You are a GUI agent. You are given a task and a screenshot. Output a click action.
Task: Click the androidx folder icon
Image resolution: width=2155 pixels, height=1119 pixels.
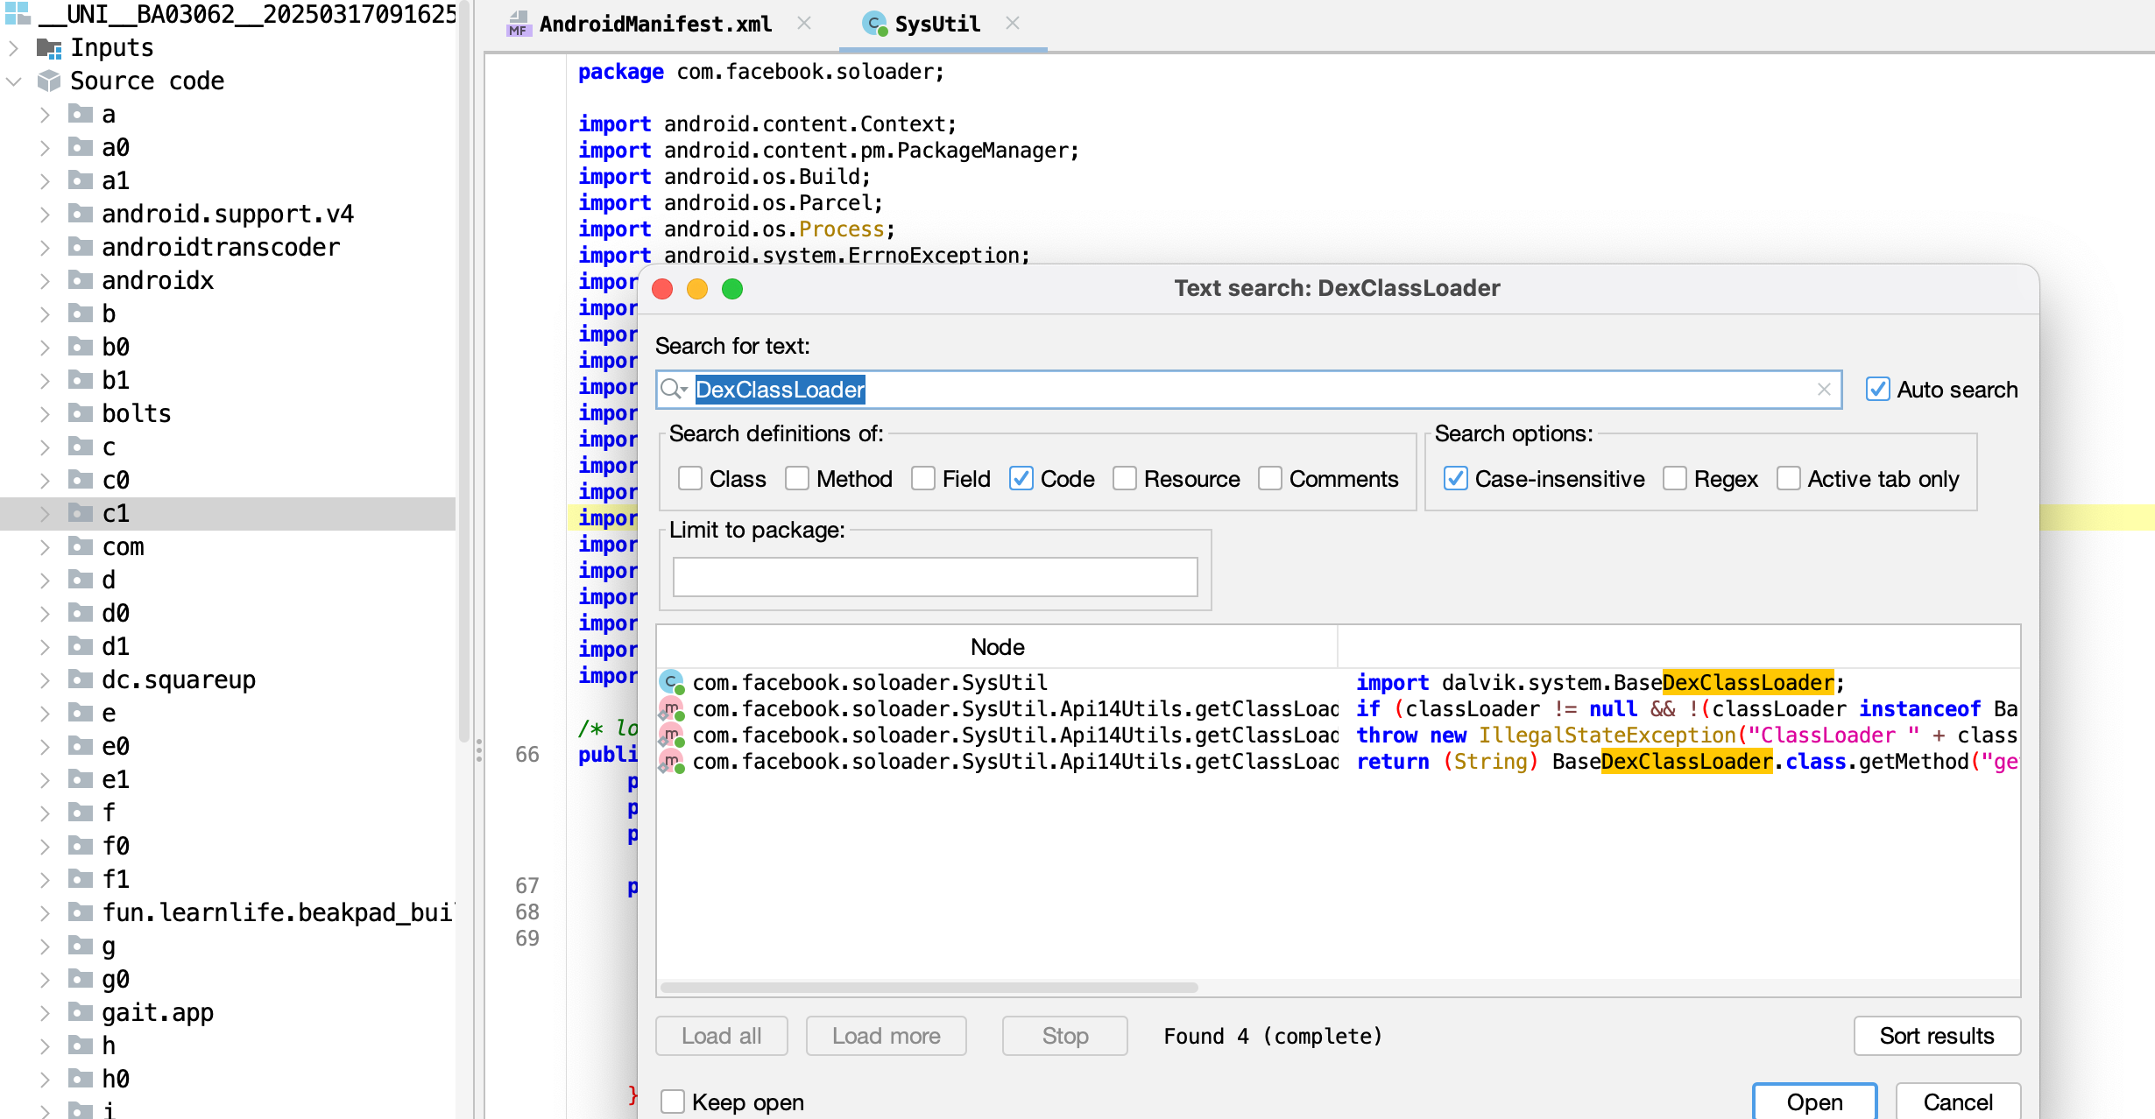point(81,280)
